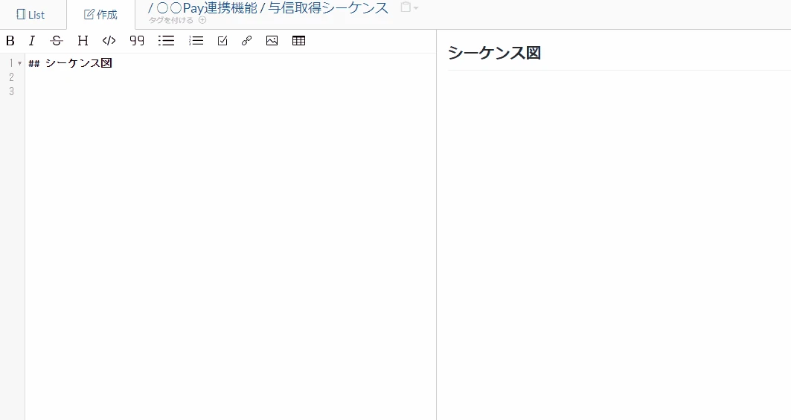
Task: Click the plus icon next to タグを付ける
Action: point(202,20)
